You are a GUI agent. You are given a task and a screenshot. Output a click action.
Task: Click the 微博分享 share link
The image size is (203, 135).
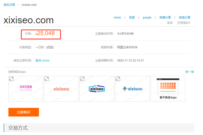165,18
